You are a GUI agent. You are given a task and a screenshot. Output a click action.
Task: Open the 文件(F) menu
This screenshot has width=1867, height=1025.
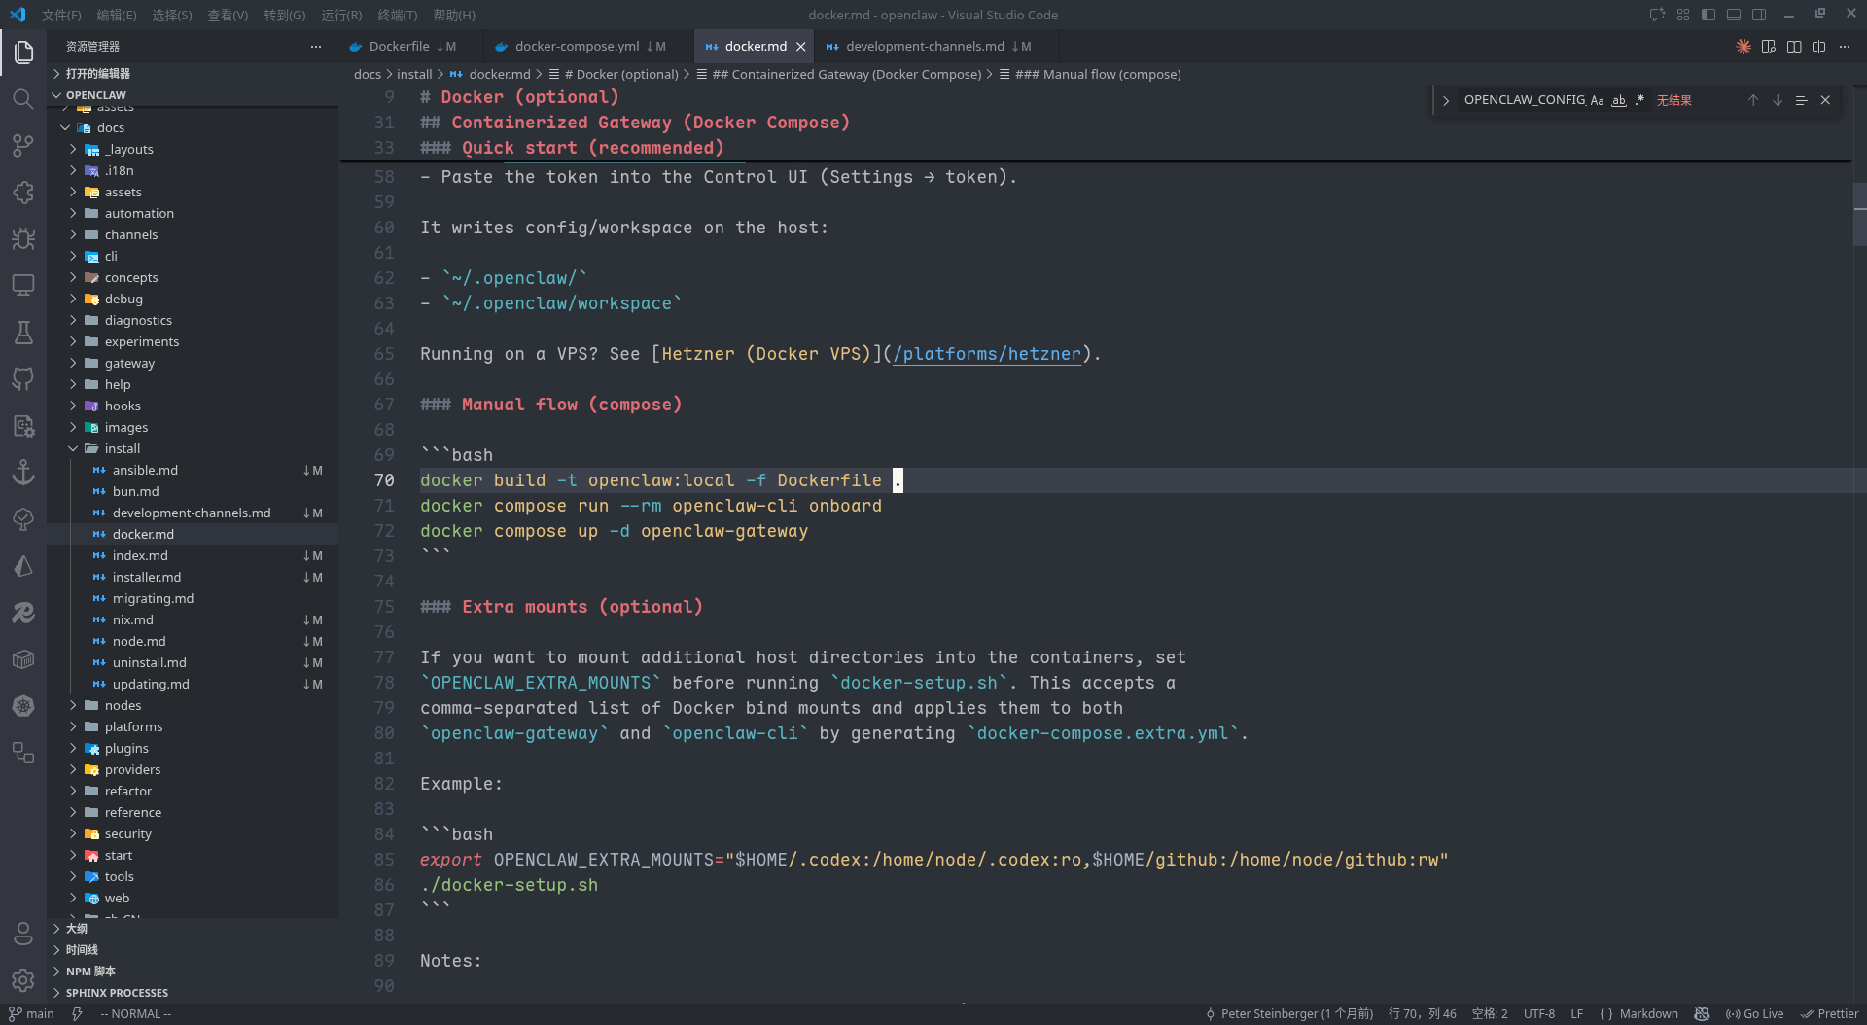click(x=61, y=15)
